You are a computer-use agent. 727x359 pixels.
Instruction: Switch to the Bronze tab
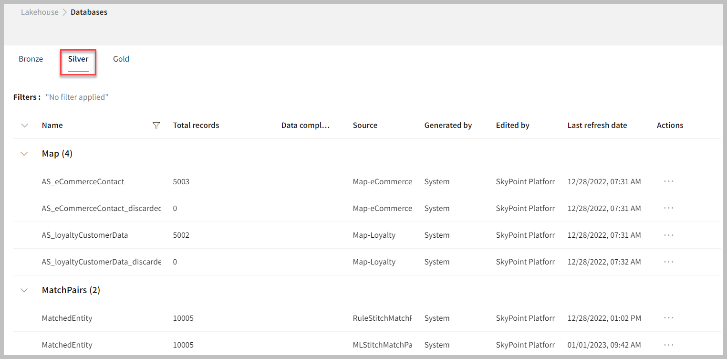point(31,59)
